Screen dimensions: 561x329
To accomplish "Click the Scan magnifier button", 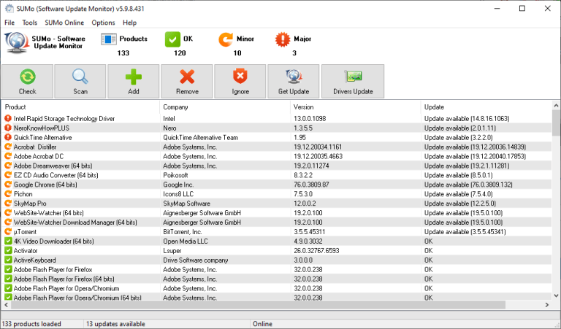I will (80, 82).
